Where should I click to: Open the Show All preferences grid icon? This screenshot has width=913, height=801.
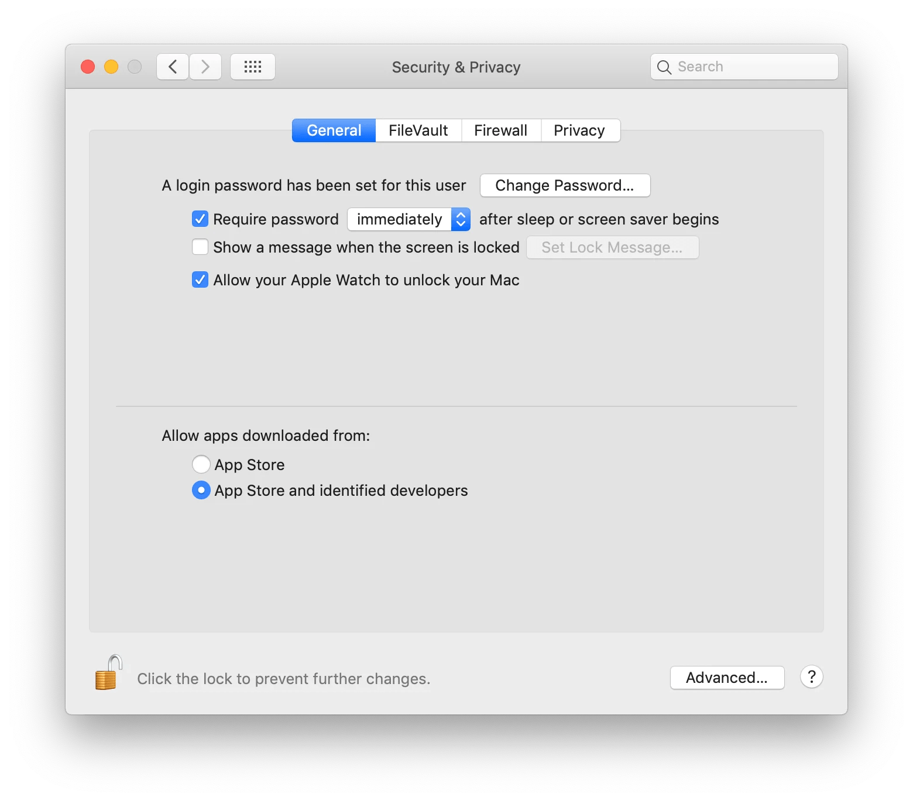tap(253, 66)
